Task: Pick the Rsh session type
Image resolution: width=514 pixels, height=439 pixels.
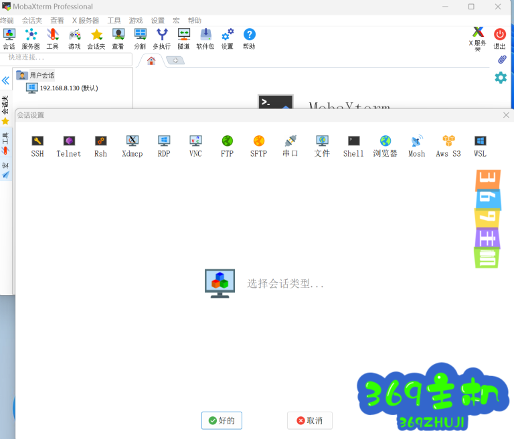Action: click(100, 147)
